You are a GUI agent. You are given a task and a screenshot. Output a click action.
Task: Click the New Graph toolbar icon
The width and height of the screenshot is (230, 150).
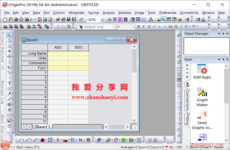point(22,20)
